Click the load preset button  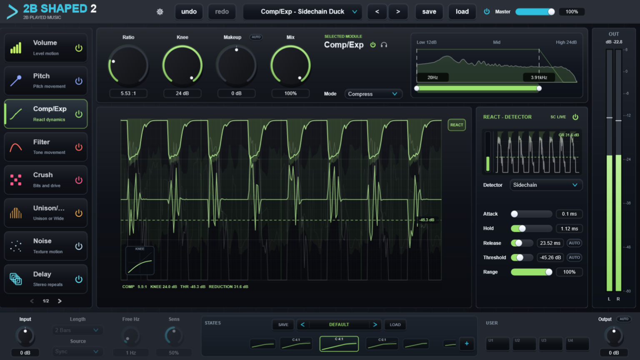click(462, 12)
